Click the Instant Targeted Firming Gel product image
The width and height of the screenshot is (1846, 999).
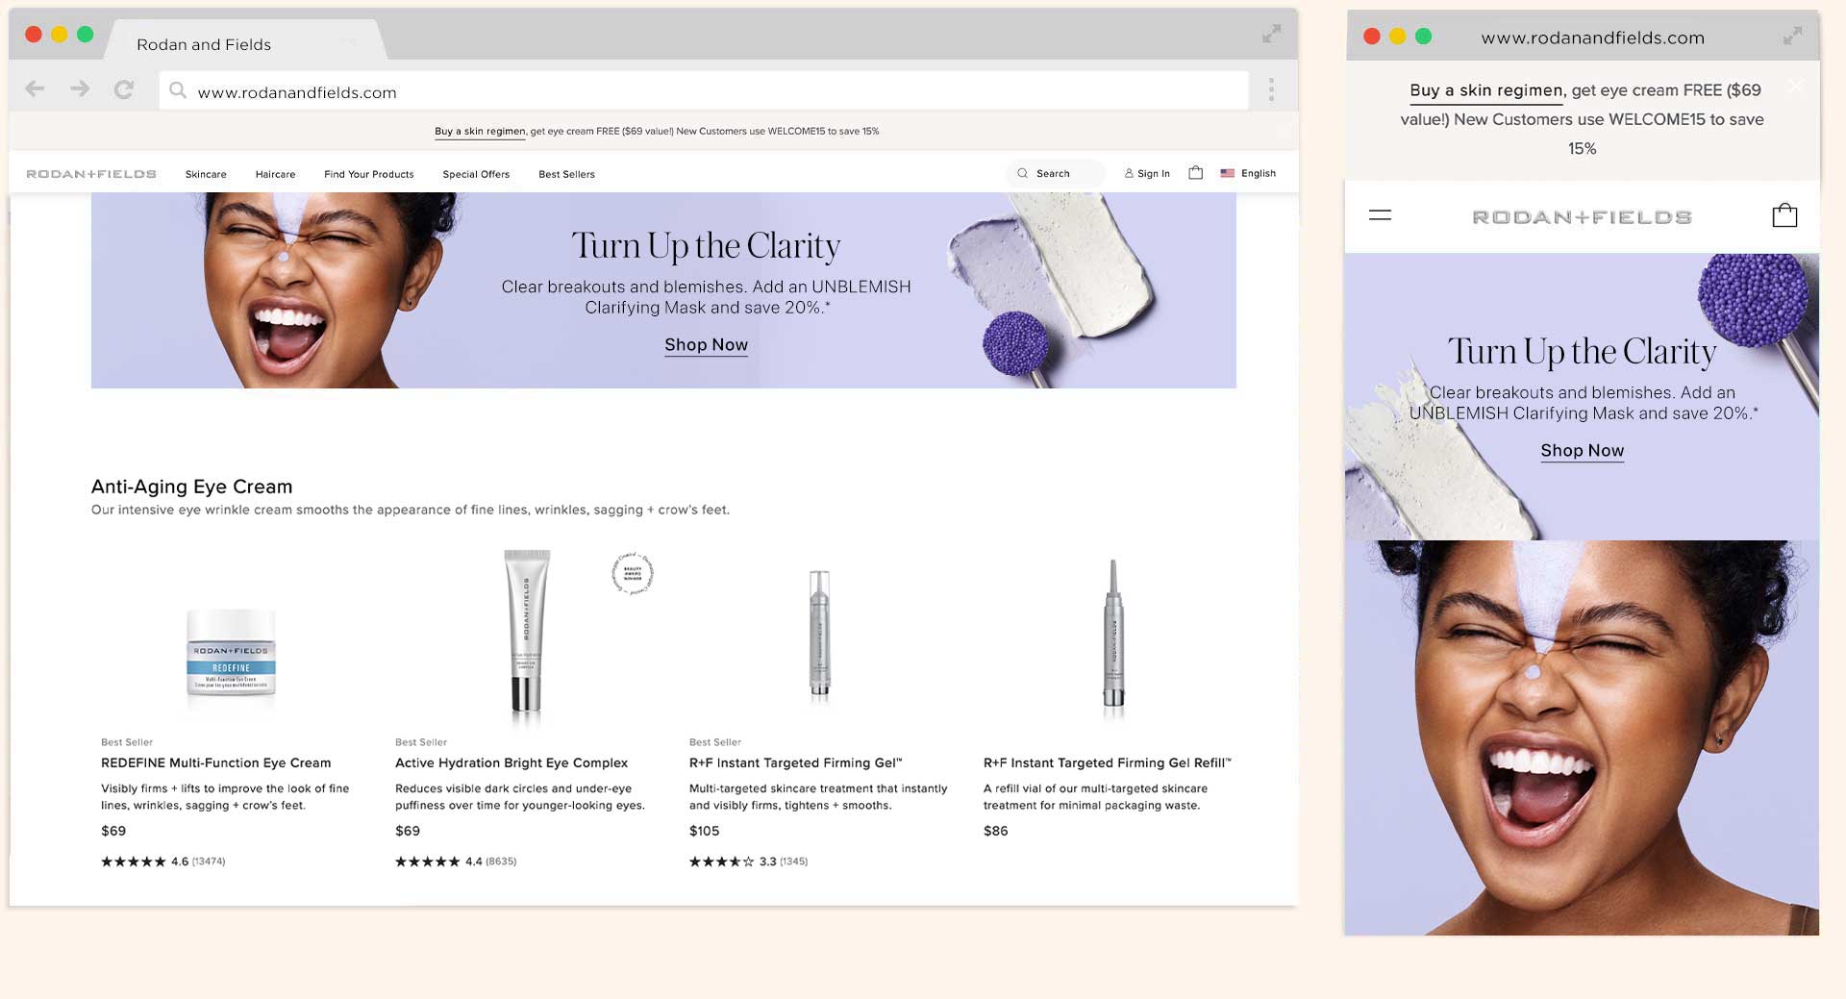click(819, 635)
